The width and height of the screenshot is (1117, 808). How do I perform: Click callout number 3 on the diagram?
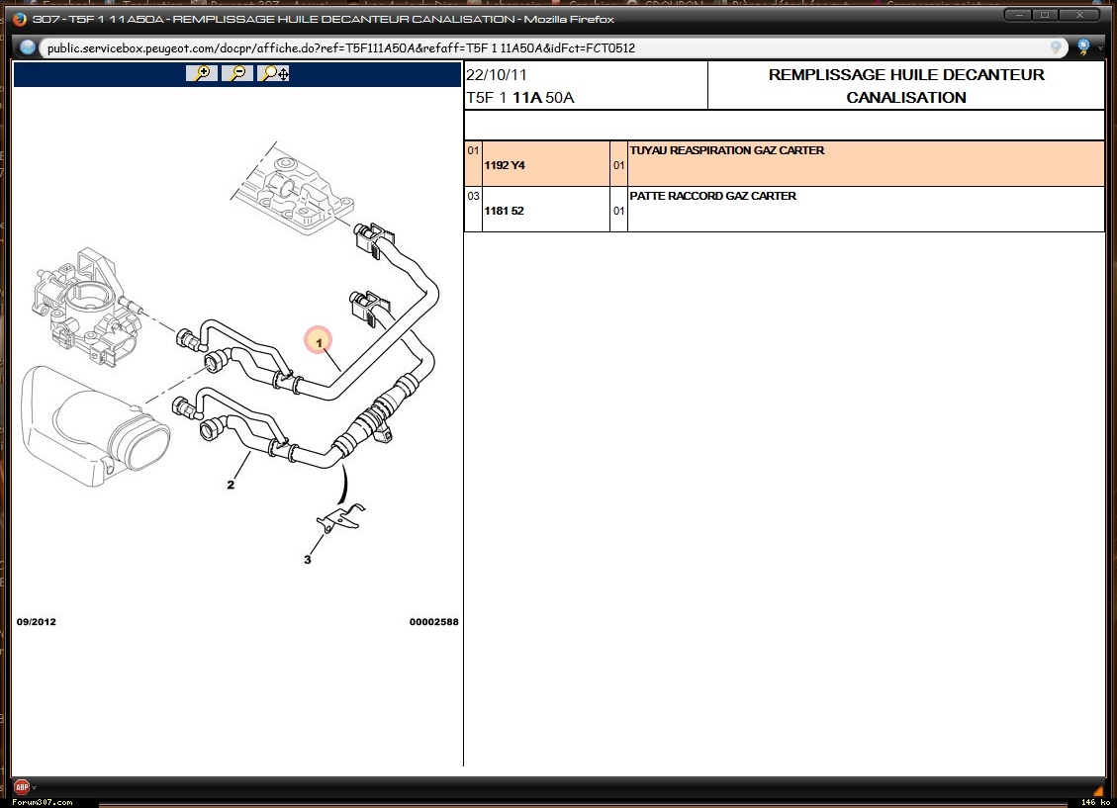[307, 560]
